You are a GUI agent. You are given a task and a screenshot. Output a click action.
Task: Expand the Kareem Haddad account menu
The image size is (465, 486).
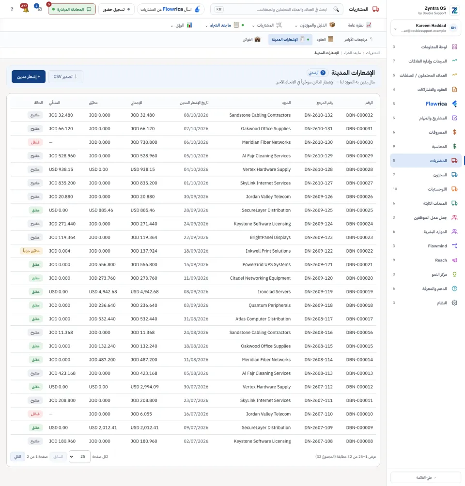tap(426, 28)
